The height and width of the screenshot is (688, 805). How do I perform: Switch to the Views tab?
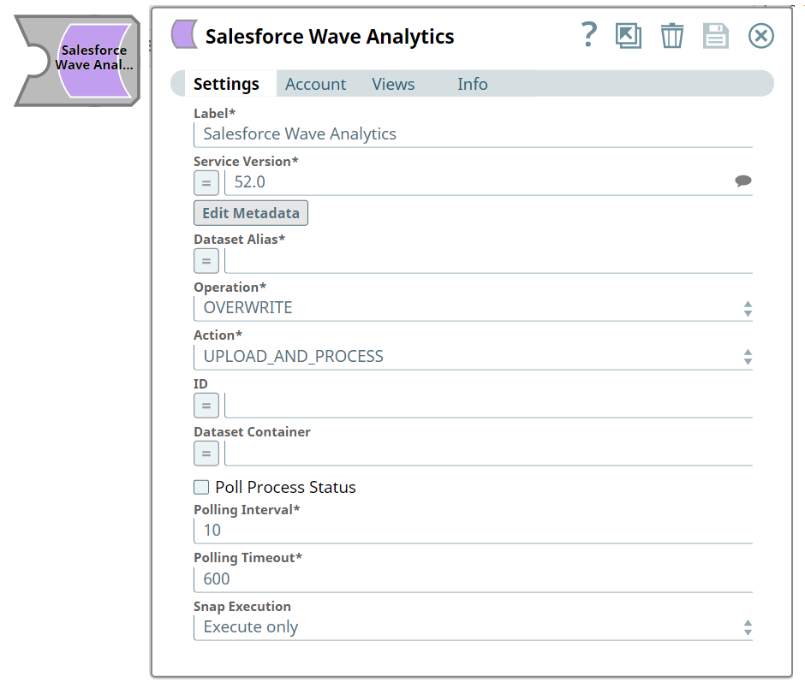point(393,84)
